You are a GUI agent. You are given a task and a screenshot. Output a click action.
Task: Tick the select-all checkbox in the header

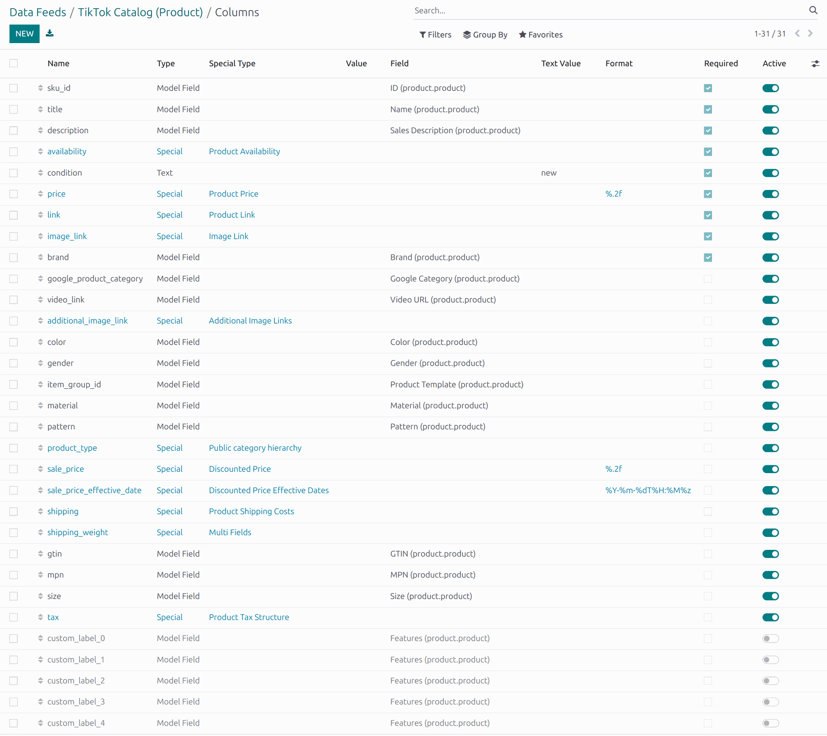point(14,63)
